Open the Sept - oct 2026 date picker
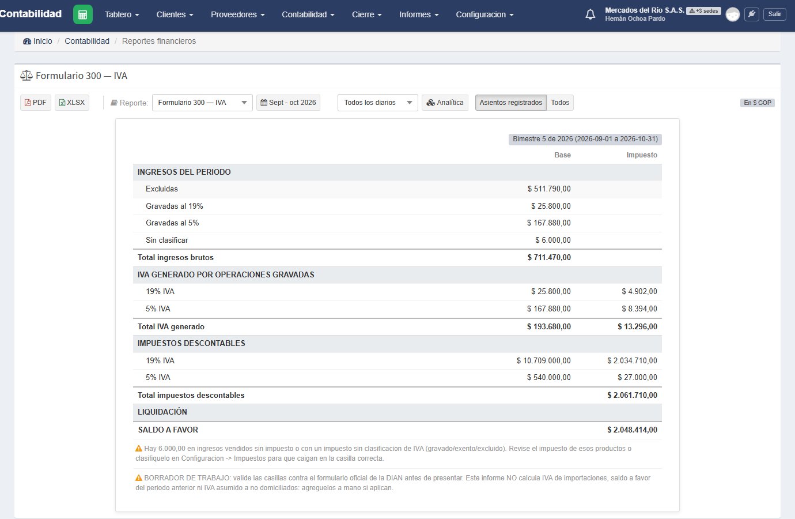Image resolution: width=795 pixels, height=519 pixels. click(x=288, y=103)
